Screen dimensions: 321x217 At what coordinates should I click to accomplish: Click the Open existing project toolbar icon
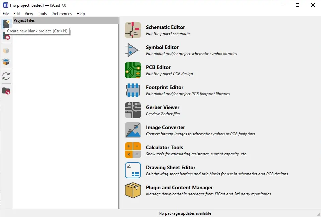tap(6, 36)
